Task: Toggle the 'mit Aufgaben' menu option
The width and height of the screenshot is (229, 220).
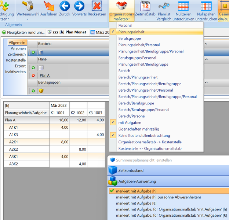Action: pos(130,122)
